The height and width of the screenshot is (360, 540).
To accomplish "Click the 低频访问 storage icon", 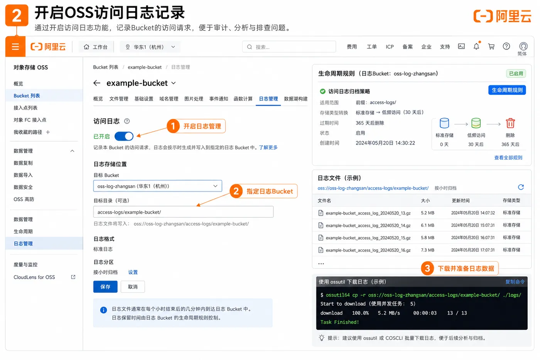I will point(476,123).
